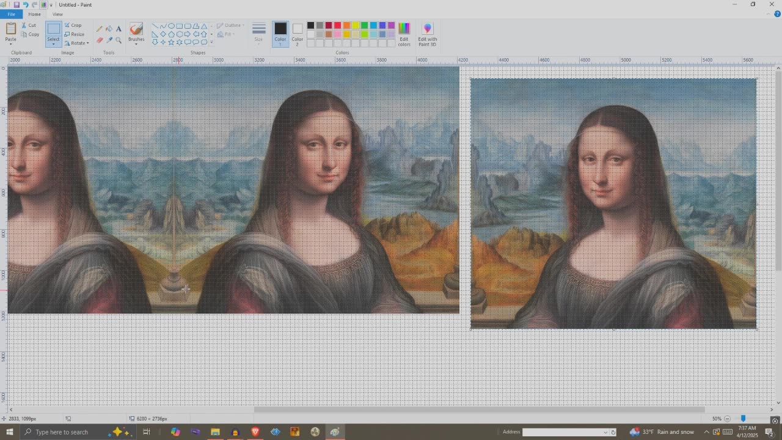Viewport: 782px width, 440px height.
Task: Click the Windows Start button
Action: point(9,432)
